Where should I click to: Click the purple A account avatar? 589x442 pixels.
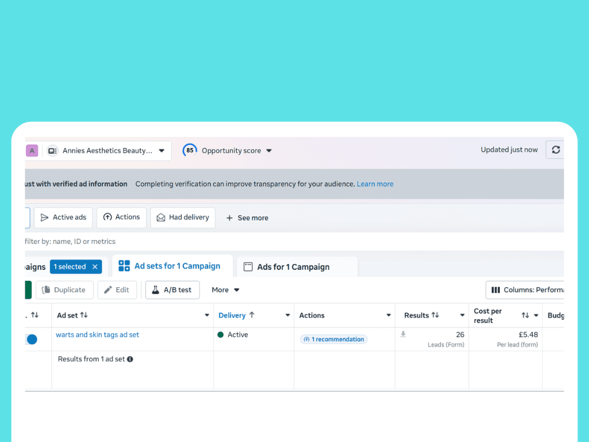point(32,151)
